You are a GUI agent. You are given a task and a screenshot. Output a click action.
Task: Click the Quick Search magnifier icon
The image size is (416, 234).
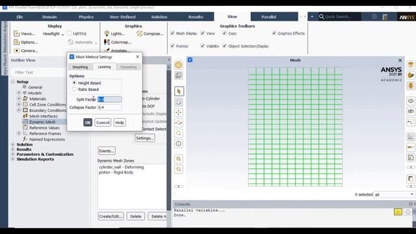click(322, 17)
